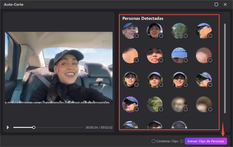Play the video preview
Viewport: 233px width, 147px height.
[x=8, y=127]
